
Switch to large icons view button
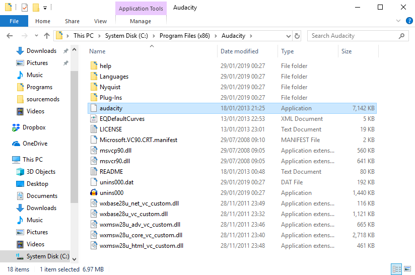pyautogui.click(x=407, y=269)
